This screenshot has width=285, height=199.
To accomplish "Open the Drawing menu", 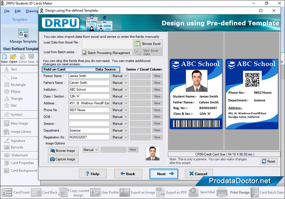I will [x=32, y=11].
